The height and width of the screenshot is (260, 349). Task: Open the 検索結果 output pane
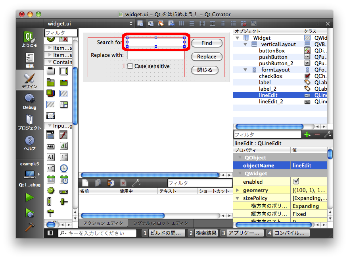(x=203, y=233)
